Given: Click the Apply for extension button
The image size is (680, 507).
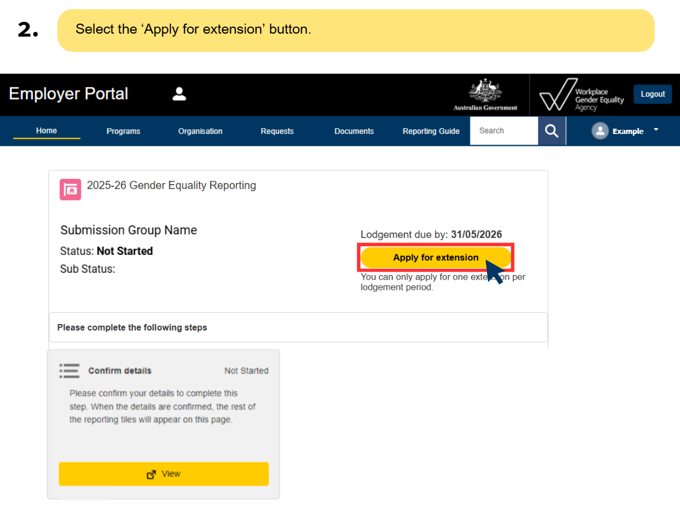Looking at the screenshot, I should pyautogui.click(x=436, y=257).
